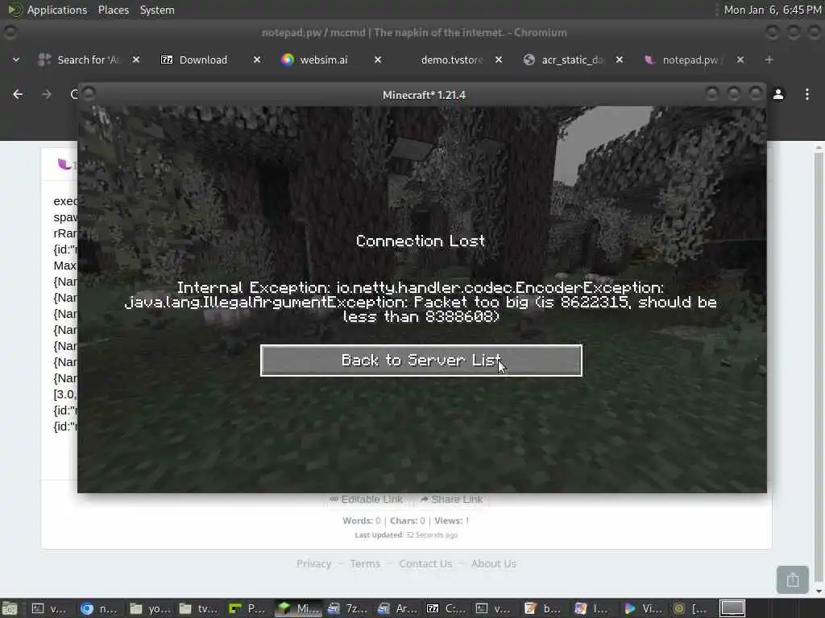This screenshot has height=618, width=825.
Task: Go back in Chromium
Action: pos(18,94)
